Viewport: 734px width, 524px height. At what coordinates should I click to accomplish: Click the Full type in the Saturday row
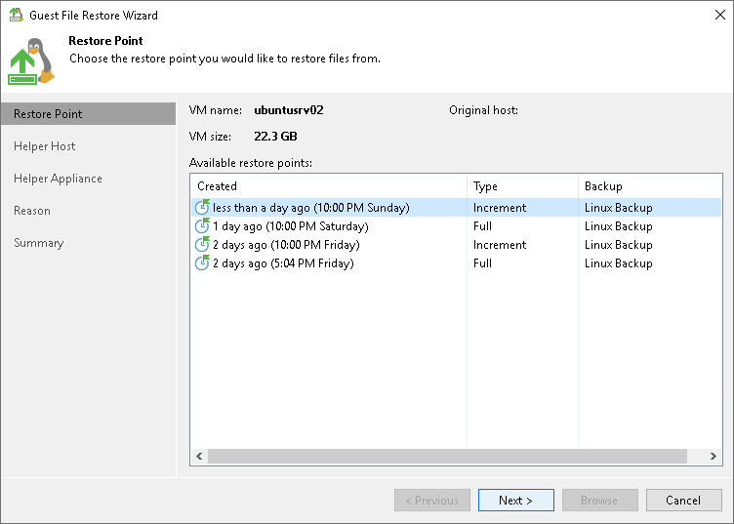482,226
